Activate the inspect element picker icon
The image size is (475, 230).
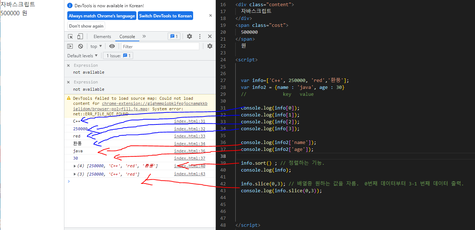[x=71, y=36]
